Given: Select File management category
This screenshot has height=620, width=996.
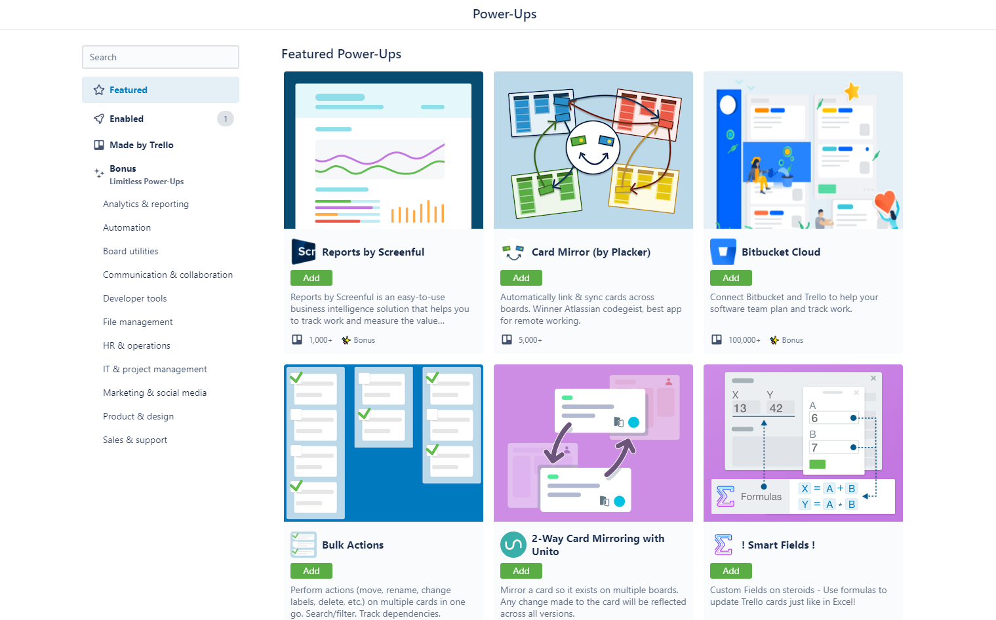Looking at the screenshot, I should coord(138,322).
